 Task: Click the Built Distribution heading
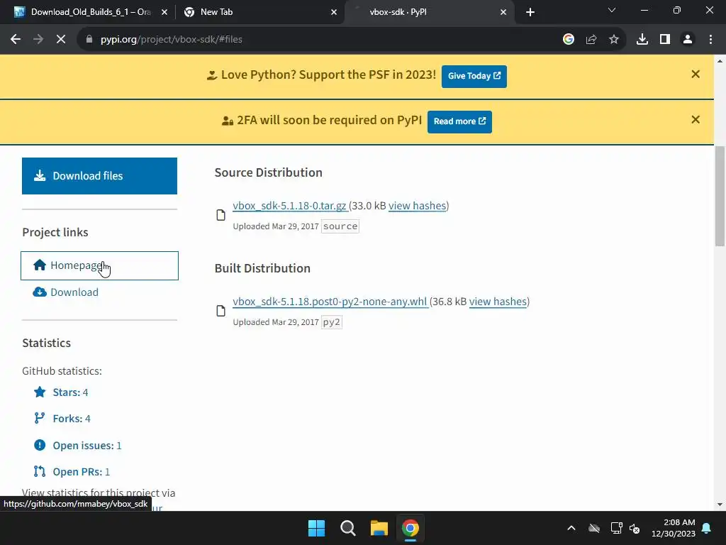pos(262,268)
